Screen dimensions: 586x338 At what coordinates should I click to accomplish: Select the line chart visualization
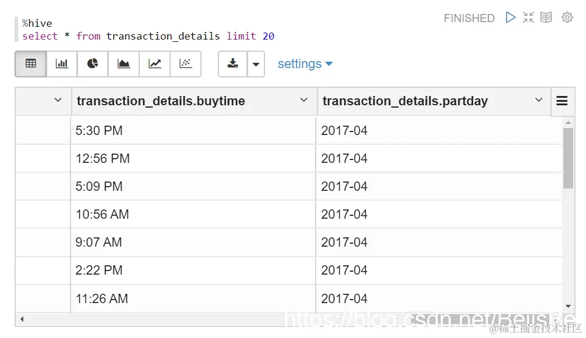pyautogui.click(x=155, y=64)
